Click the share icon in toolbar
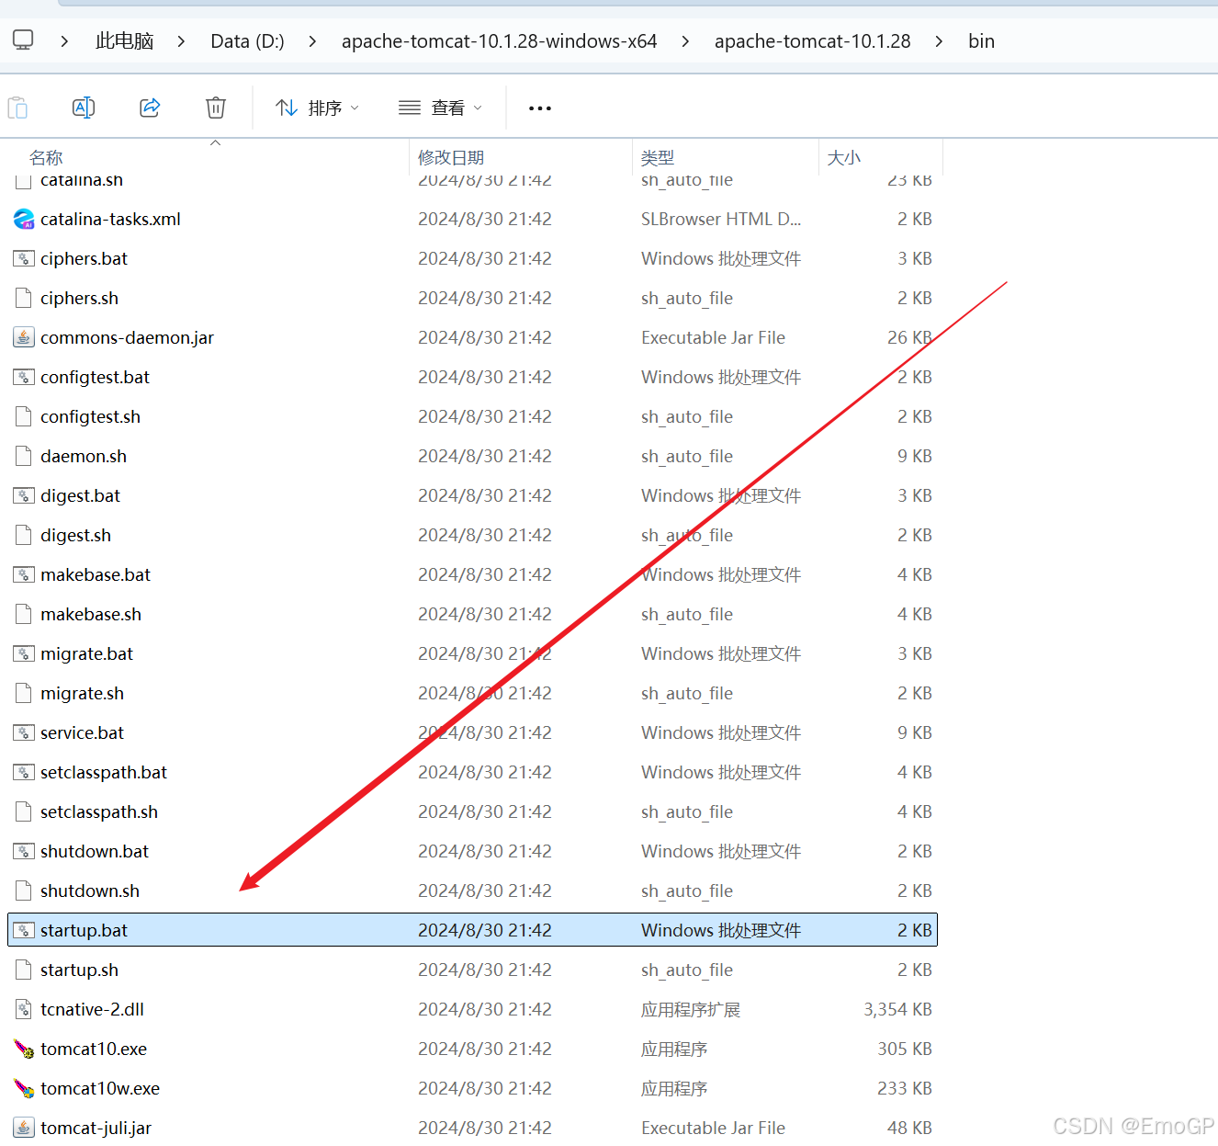This screenshot has width=1218, height=1146. point(150,108)
